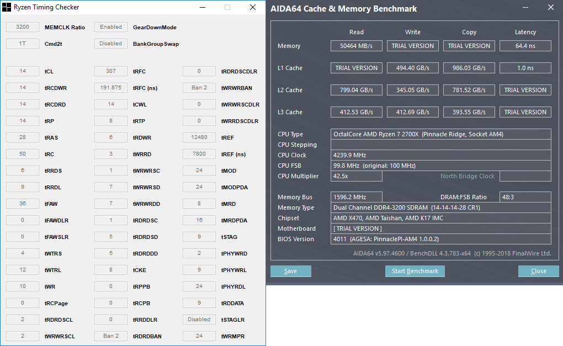563x346 pixels.
Task: Start the AIDA64 benchmark
Action: (x=415, y=271)
